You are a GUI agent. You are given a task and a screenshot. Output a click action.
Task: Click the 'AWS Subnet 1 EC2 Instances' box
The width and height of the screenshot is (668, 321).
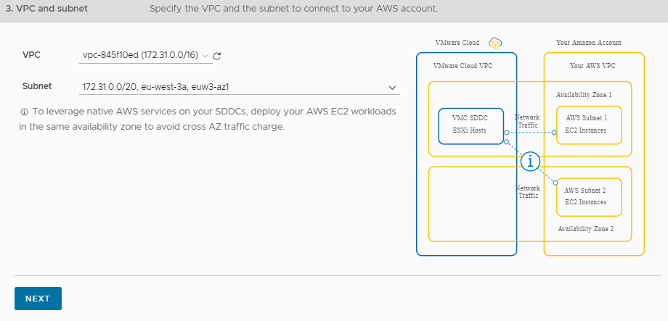(589, 125)
